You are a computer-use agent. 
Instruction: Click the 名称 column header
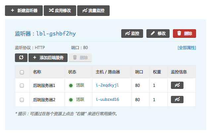point(37,72)
